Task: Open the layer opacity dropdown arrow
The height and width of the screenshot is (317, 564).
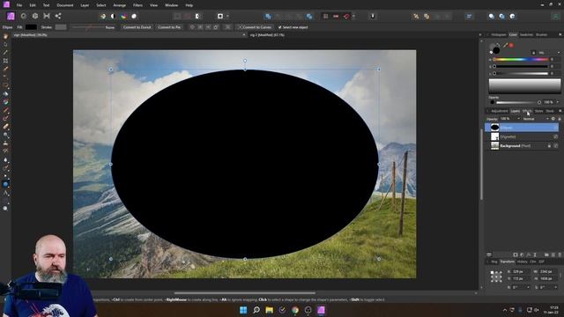Action: (518, 119)
